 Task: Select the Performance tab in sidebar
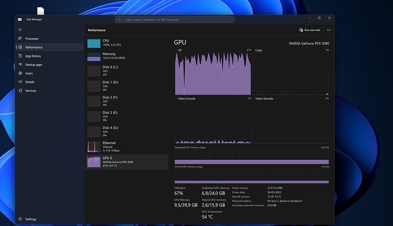pyautogui.click(x=34, y=47)
